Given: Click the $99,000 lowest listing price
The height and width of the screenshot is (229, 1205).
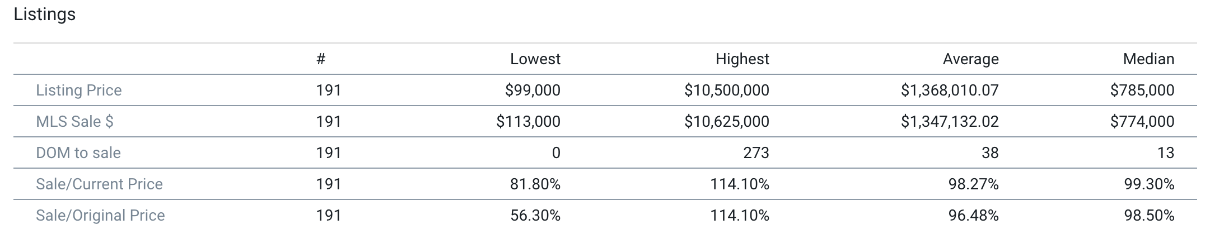Looking at the screenshot, I should point(533,90).
